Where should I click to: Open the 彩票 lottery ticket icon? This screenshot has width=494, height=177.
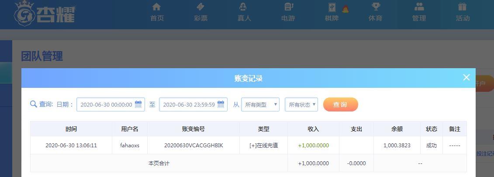200,7
